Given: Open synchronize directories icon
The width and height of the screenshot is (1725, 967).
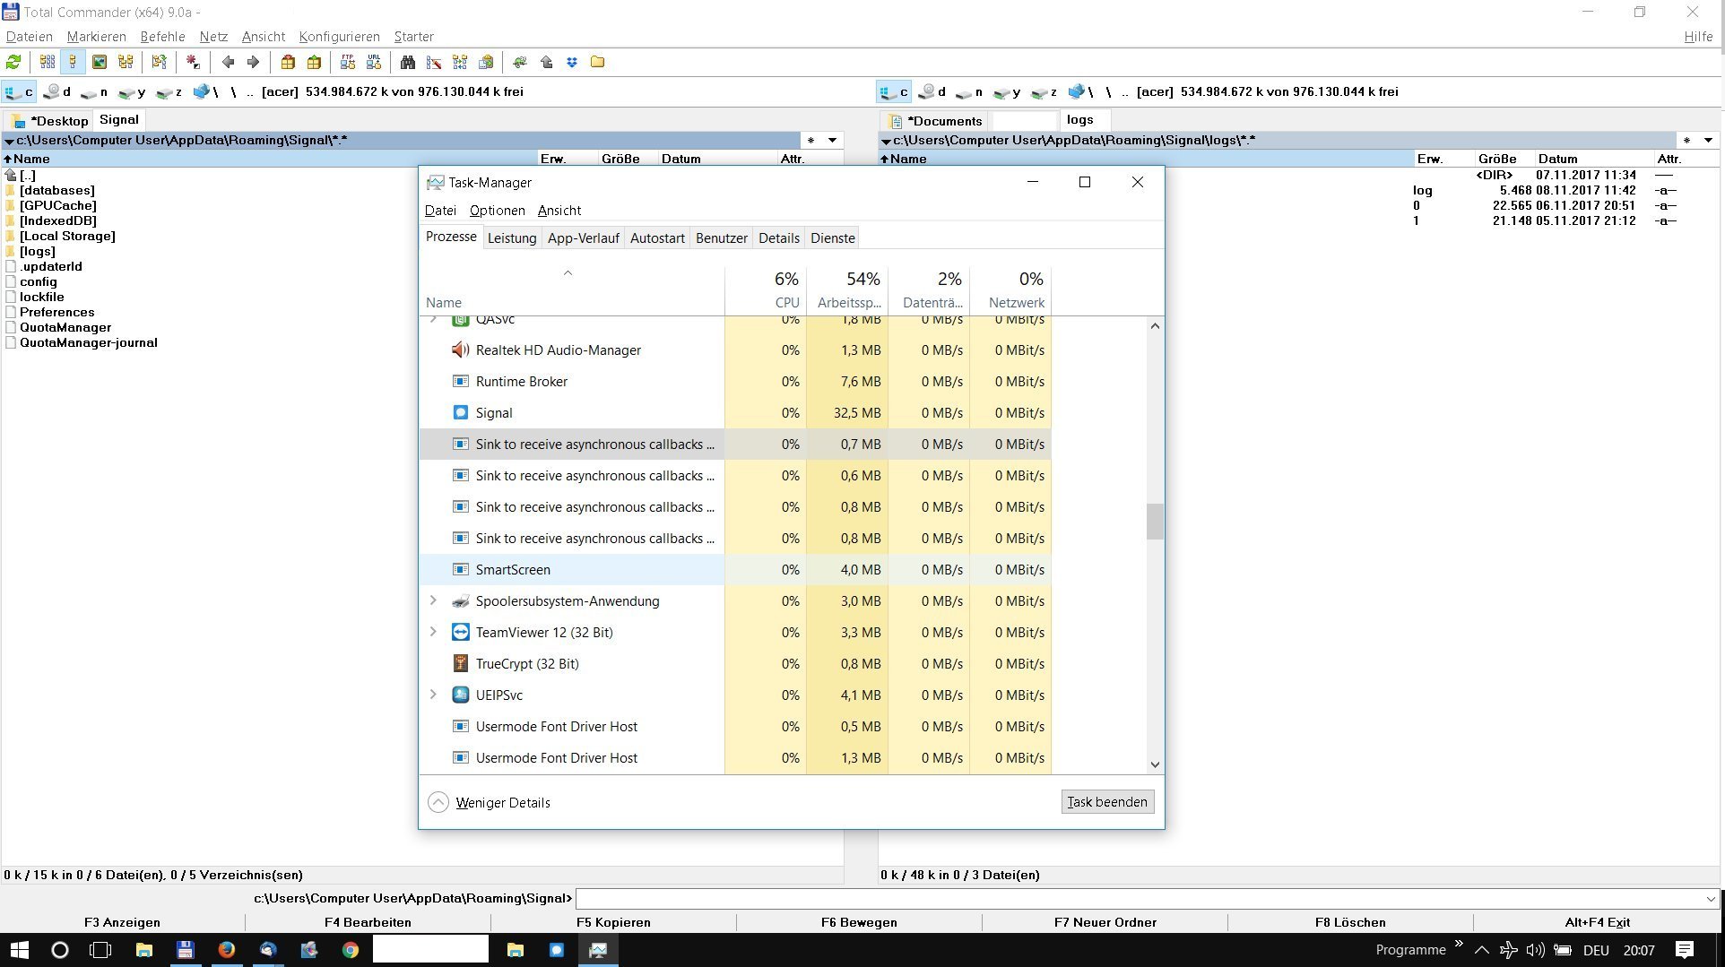Looking at the screenshot, I should click(x=460, y=62).
